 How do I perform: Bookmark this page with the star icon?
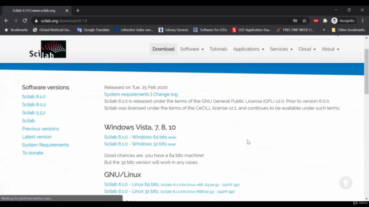(304, 21)
